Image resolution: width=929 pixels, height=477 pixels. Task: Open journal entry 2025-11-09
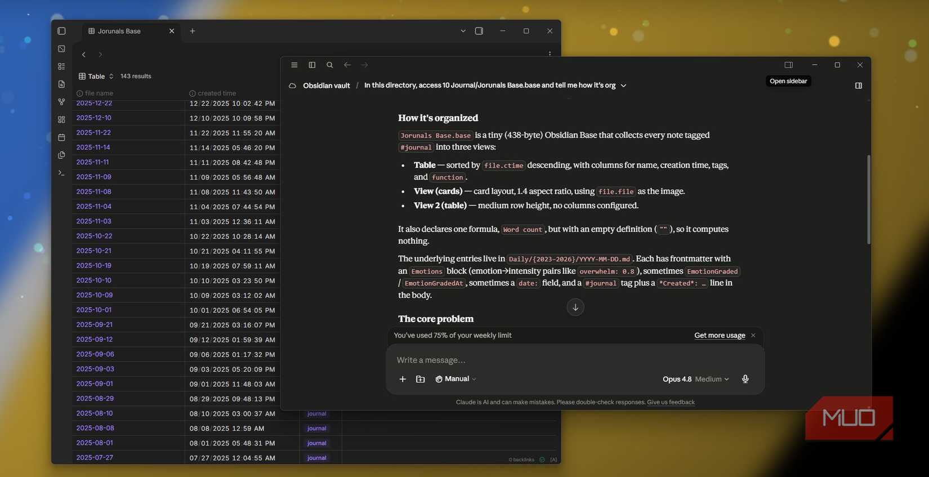coord(93,177)
